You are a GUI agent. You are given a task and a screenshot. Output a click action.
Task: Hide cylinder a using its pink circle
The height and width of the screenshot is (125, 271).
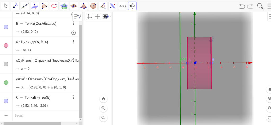tap(6, 45)
